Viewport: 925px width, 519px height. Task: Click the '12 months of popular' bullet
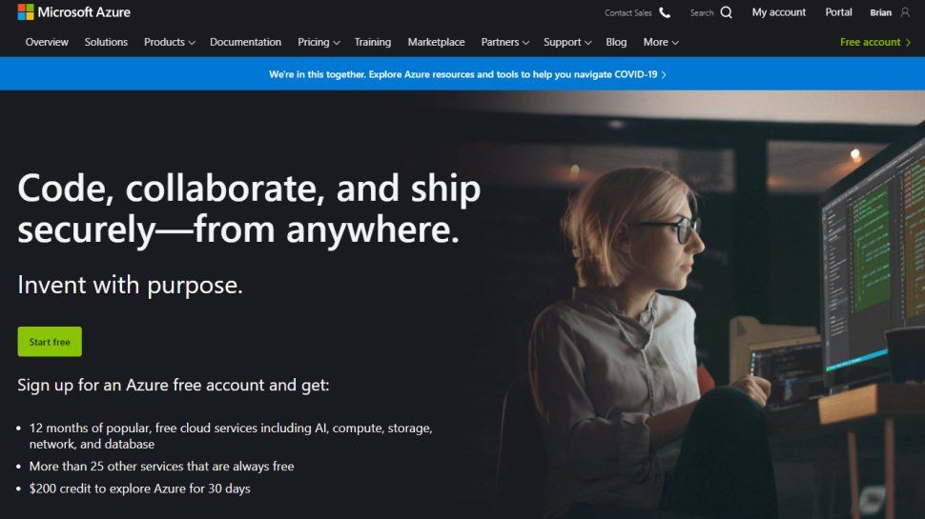click(231, 436)
